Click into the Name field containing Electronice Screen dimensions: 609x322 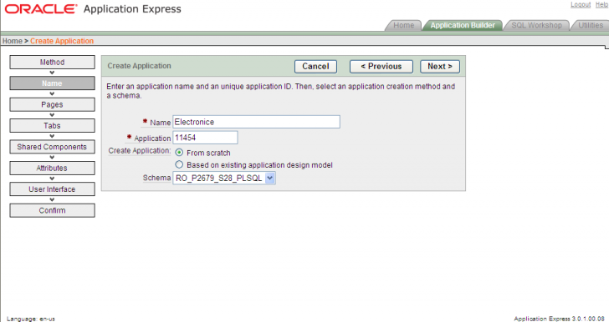[256, 122]
